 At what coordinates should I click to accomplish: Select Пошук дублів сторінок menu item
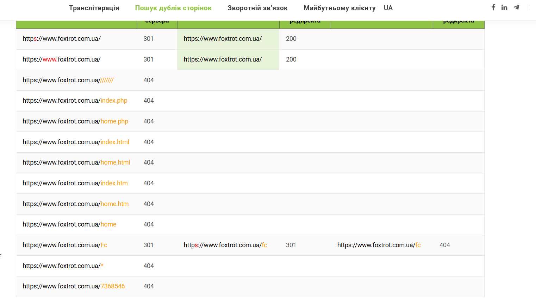pyautogui.click(x=173, y=8)
